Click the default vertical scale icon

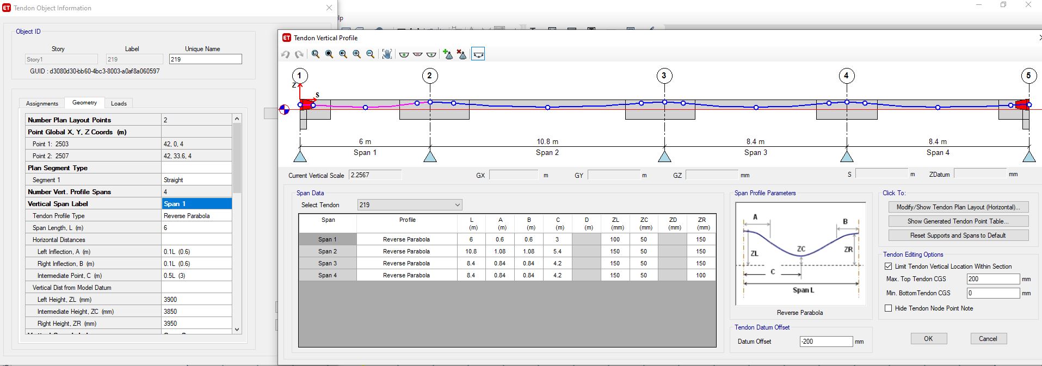[x=431, y=54]
